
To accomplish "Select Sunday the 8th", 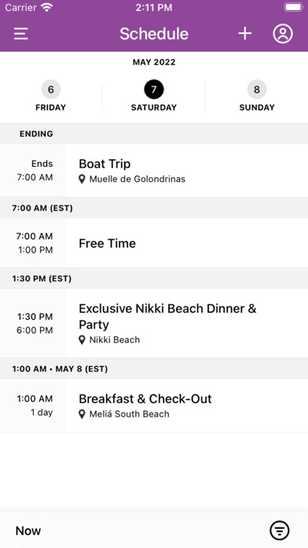I will click(x=257, y=97).
